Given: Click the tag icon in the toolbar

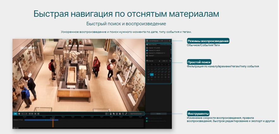Looking at the screenshot, I should tap(113, 113).
